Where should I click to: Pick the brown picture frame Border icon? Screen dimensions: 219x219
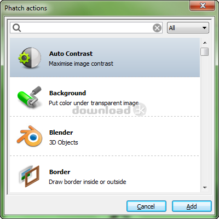[29, 176]
